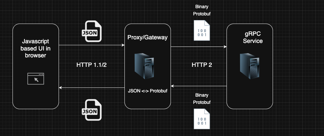Click the bottom "Binary Protobuf" text label
The width and height of the screenshot is (324, 136).
click(x=202, y=99)
